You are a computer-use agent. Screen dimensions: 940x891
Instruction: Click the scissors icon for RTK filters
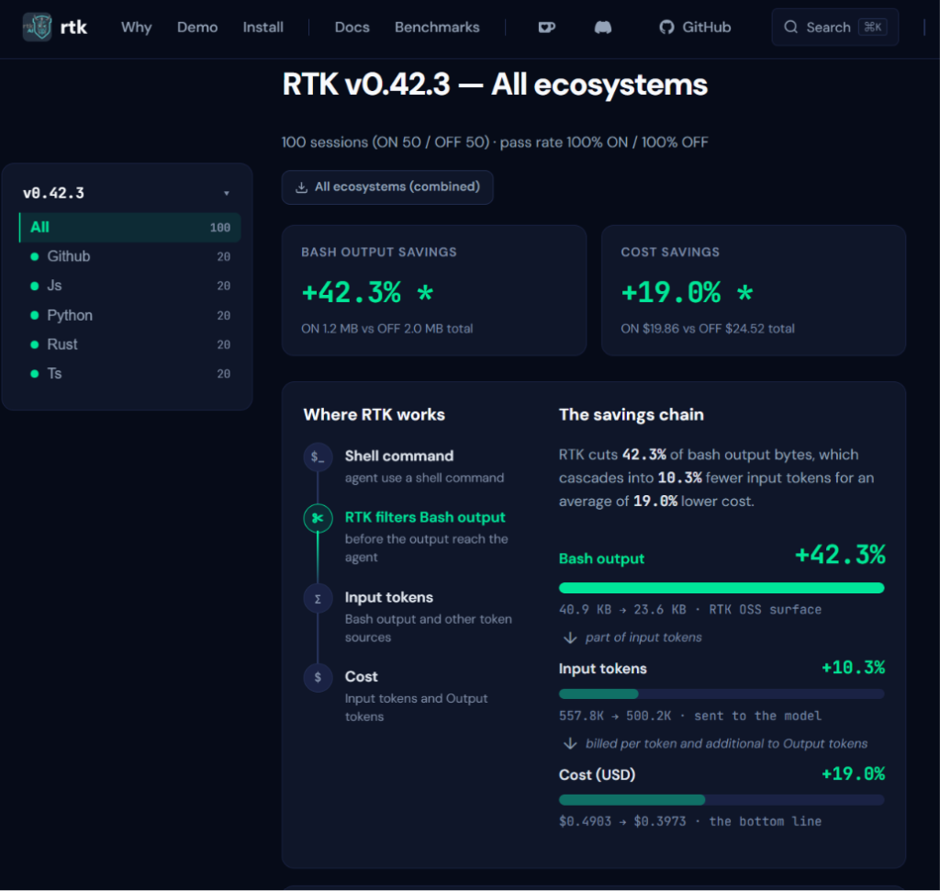(x=318, y=518)
